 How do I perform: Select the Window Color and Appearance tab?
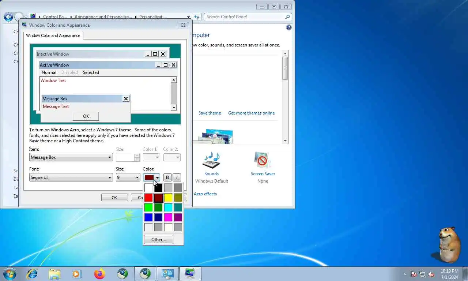coord(53,35)
